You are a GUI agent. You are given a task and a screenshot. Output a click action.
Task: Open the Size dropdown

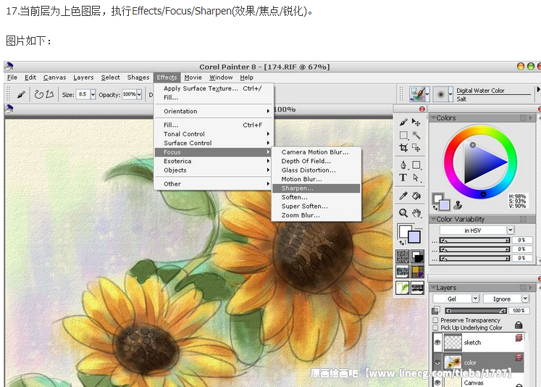point(93,94)
